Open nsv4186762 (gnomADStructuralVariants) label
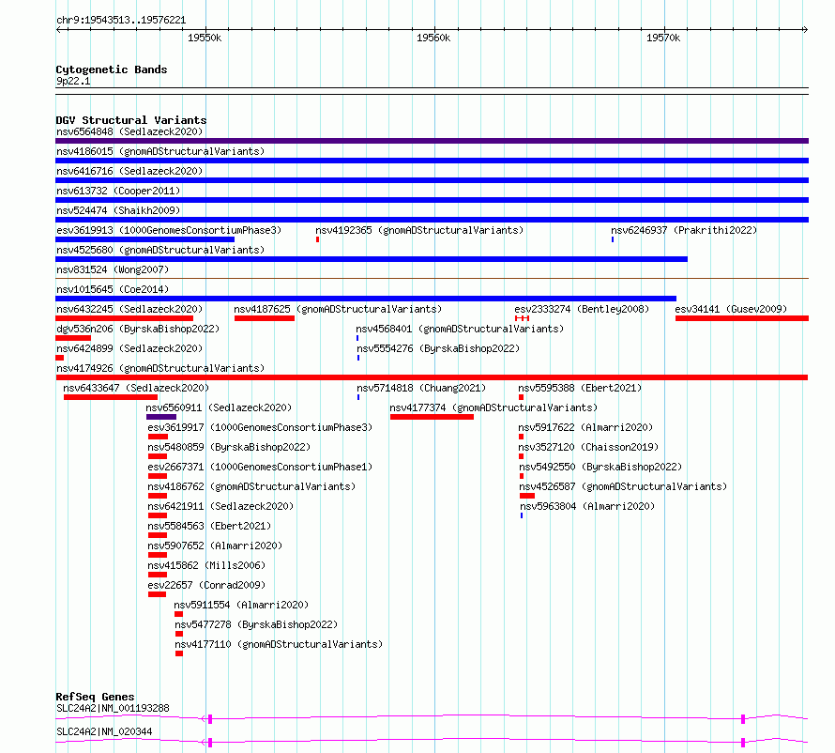The image size is (835, 753). point(251,486)
